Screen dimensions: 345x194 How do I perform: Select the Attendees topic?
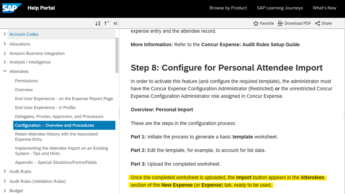tap(19, 71)
